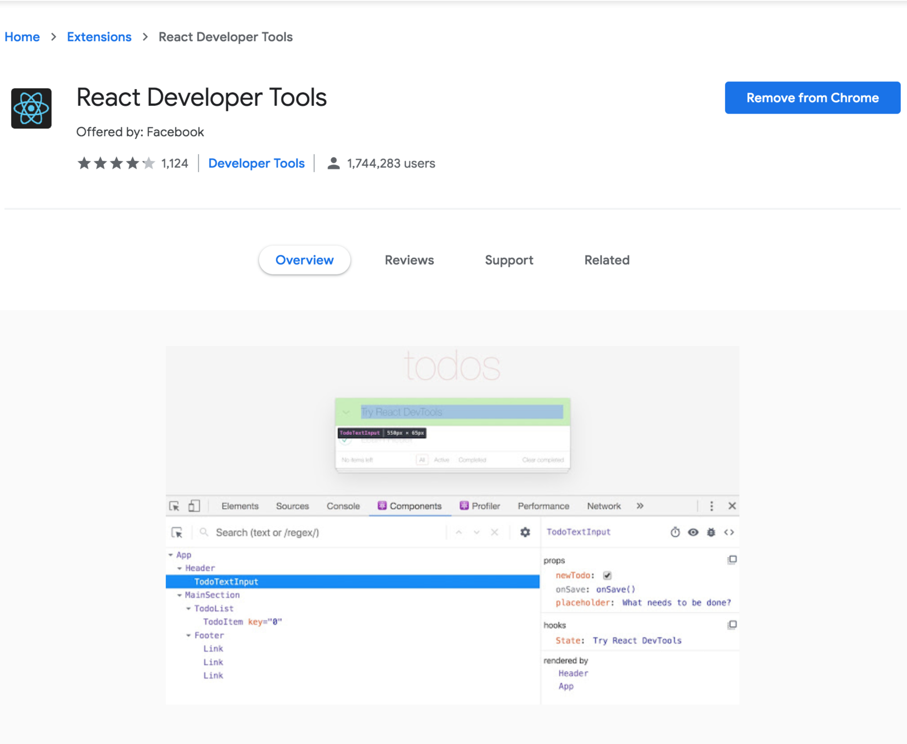
Task: Clear the component search with X icon
Action: (495, 532)
